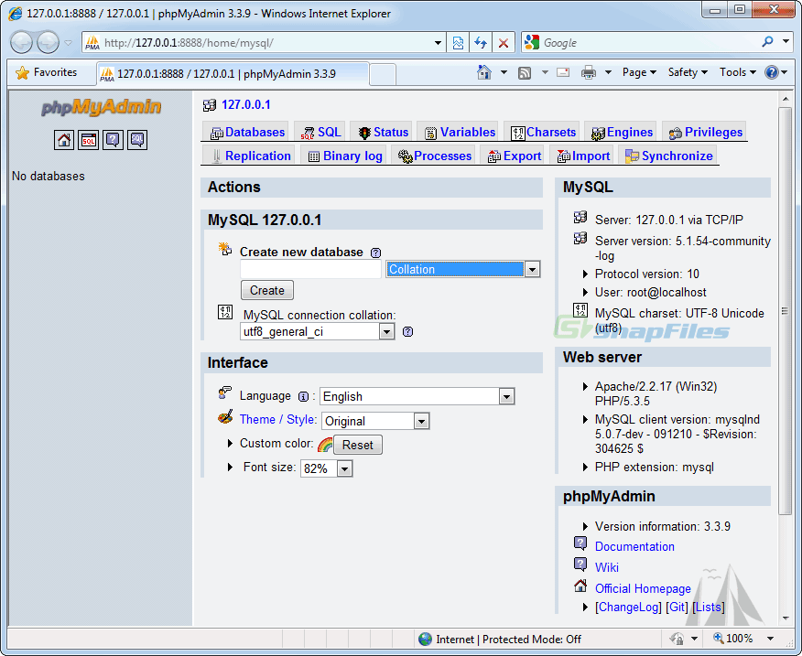The image size is (802, 656).
Task: Click the new database name input field
Action: (310, 268)
